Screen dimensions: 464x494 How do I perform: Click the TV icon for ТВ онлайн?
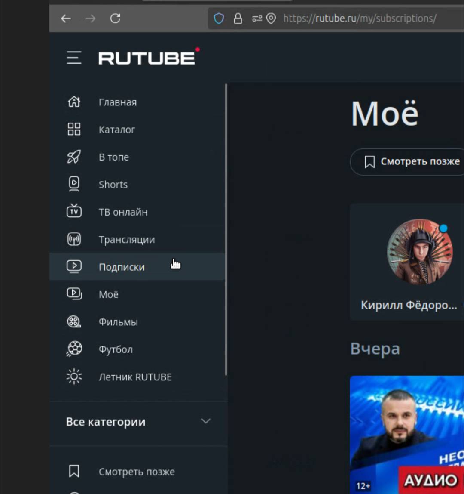[74, 210]
